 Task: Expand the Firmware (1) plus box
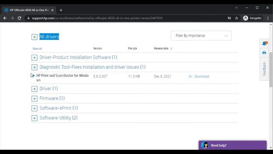pos(35,99)
